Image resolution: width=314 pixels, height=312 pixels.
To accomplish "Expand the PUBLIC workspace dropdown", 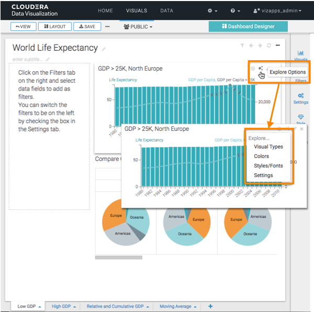I will (138, 26).
